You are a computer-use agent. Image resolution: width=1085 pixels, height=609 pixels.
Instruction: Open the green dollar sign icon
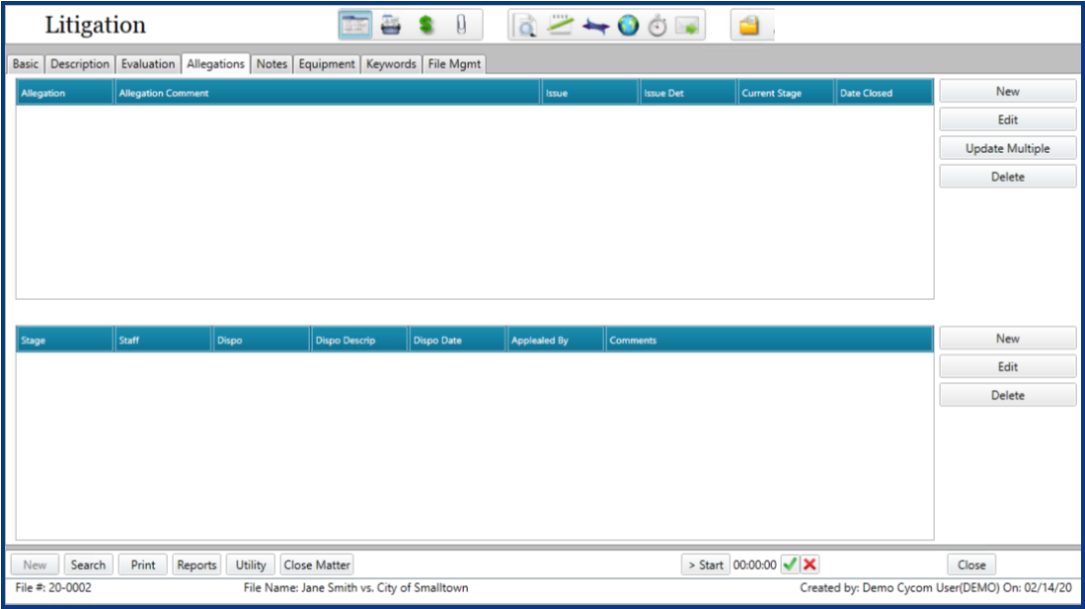426,26
